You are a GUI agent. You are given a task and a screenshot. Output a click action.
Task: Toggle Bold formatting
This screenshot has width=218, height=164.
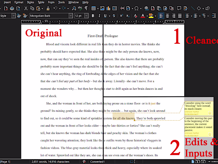[x=93, y=16]
